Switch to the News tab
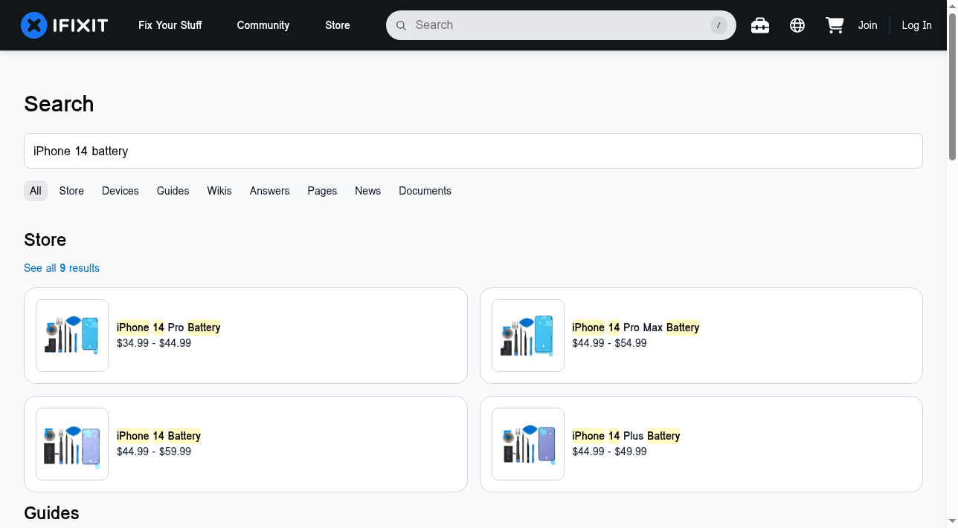Image resolution: width=958 pixels, height=528 pixels. 368,191
